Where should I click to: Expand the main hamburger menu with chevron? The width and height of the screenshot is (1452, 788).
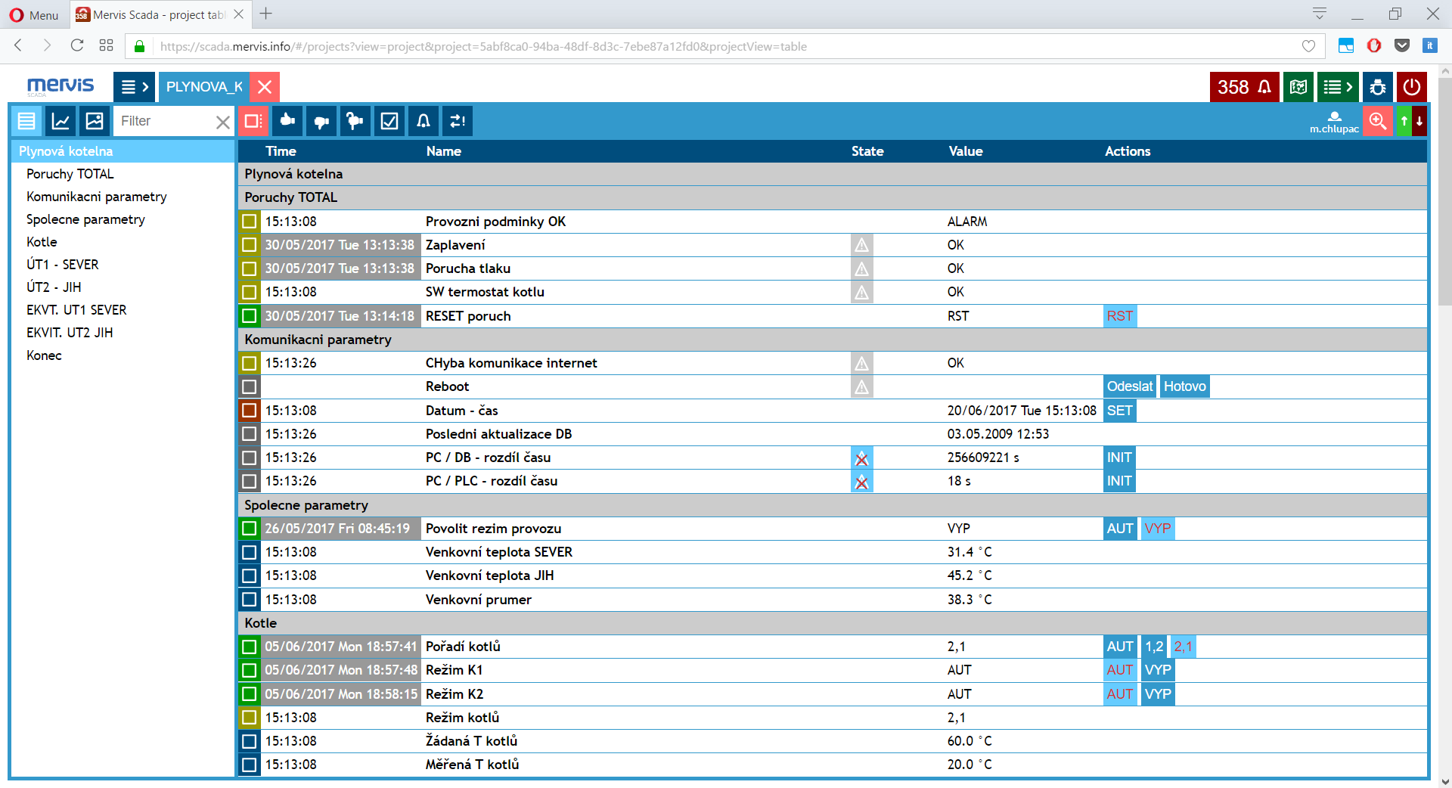point(134,87)
